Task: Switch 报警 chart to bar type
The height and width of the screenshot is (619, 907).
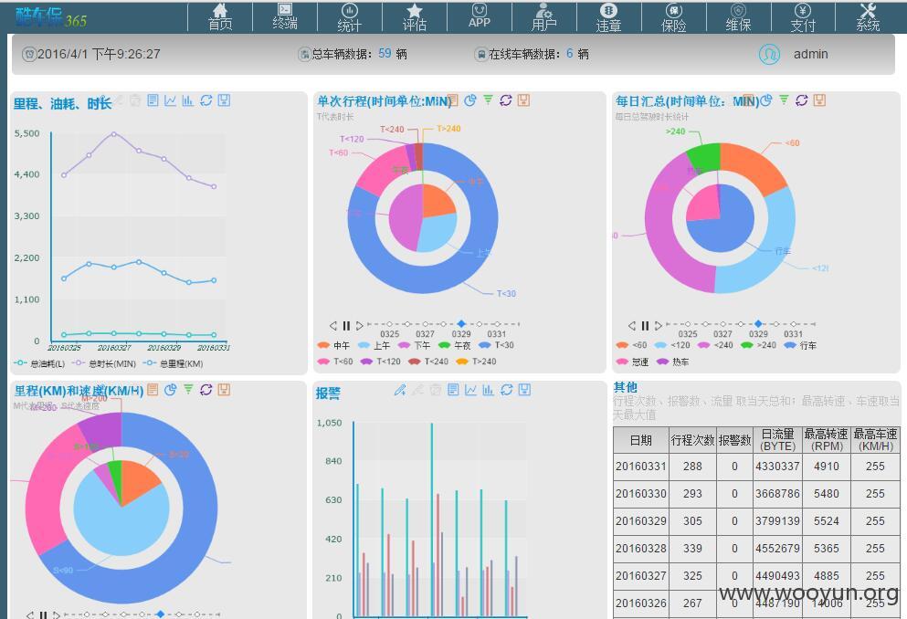Action: click(488, 390)
